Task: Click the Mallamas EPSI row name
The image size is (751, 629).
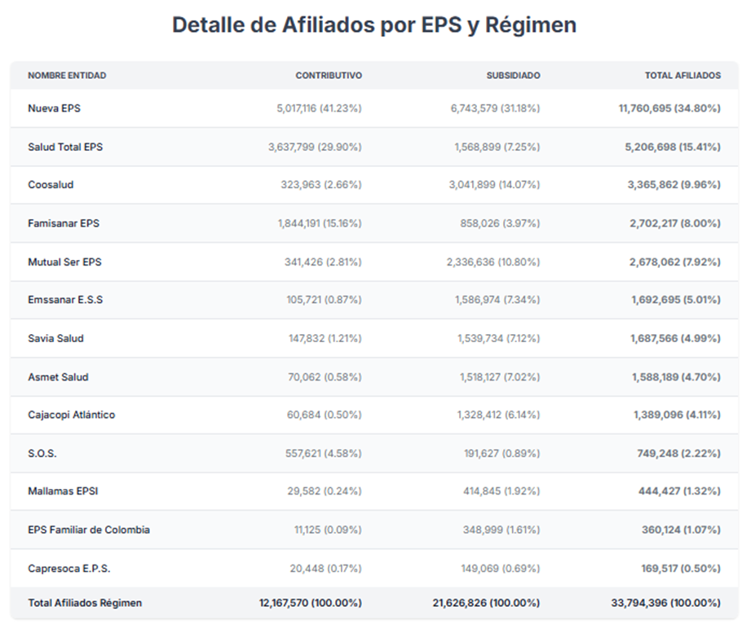Action: [x=63, y=491]
